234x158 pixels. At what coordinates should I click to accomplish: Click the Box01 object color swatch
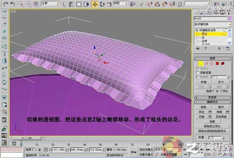(230, 19)
